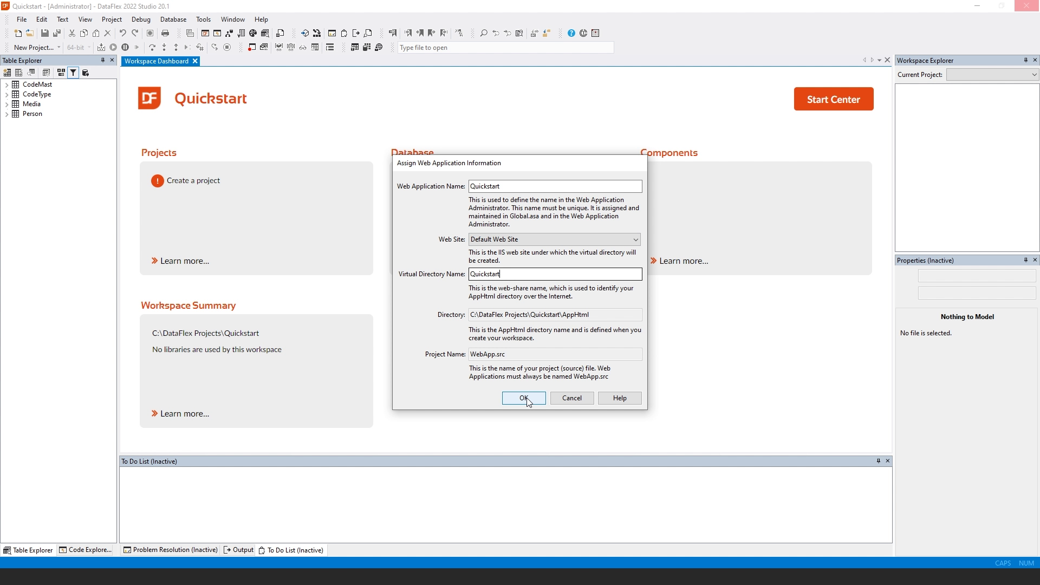Click the Start Center button
Viewport: 1040px width, 585px height.
[834, 99]
